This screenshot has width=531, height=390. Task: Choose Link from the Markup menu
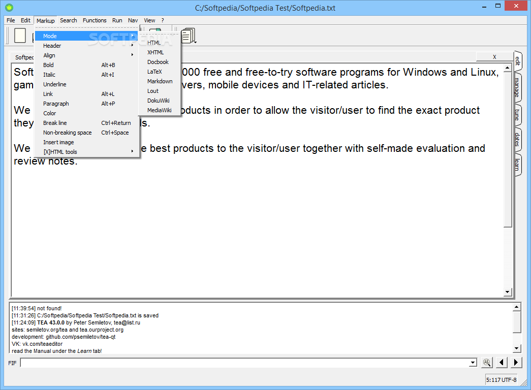(x=87, y=94)
